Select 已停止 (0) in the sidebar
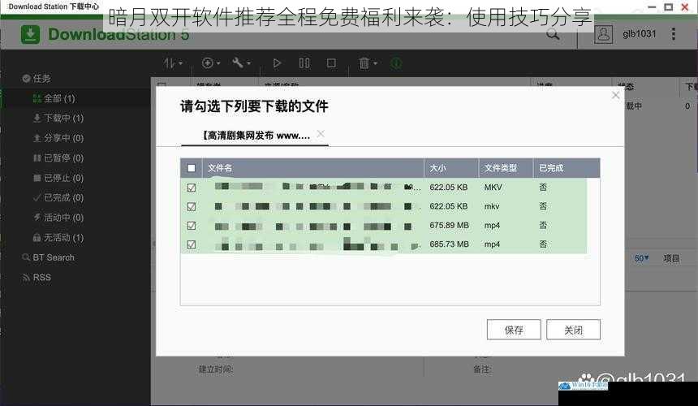This screenshot has width=698, height=406. click(58, 178)
